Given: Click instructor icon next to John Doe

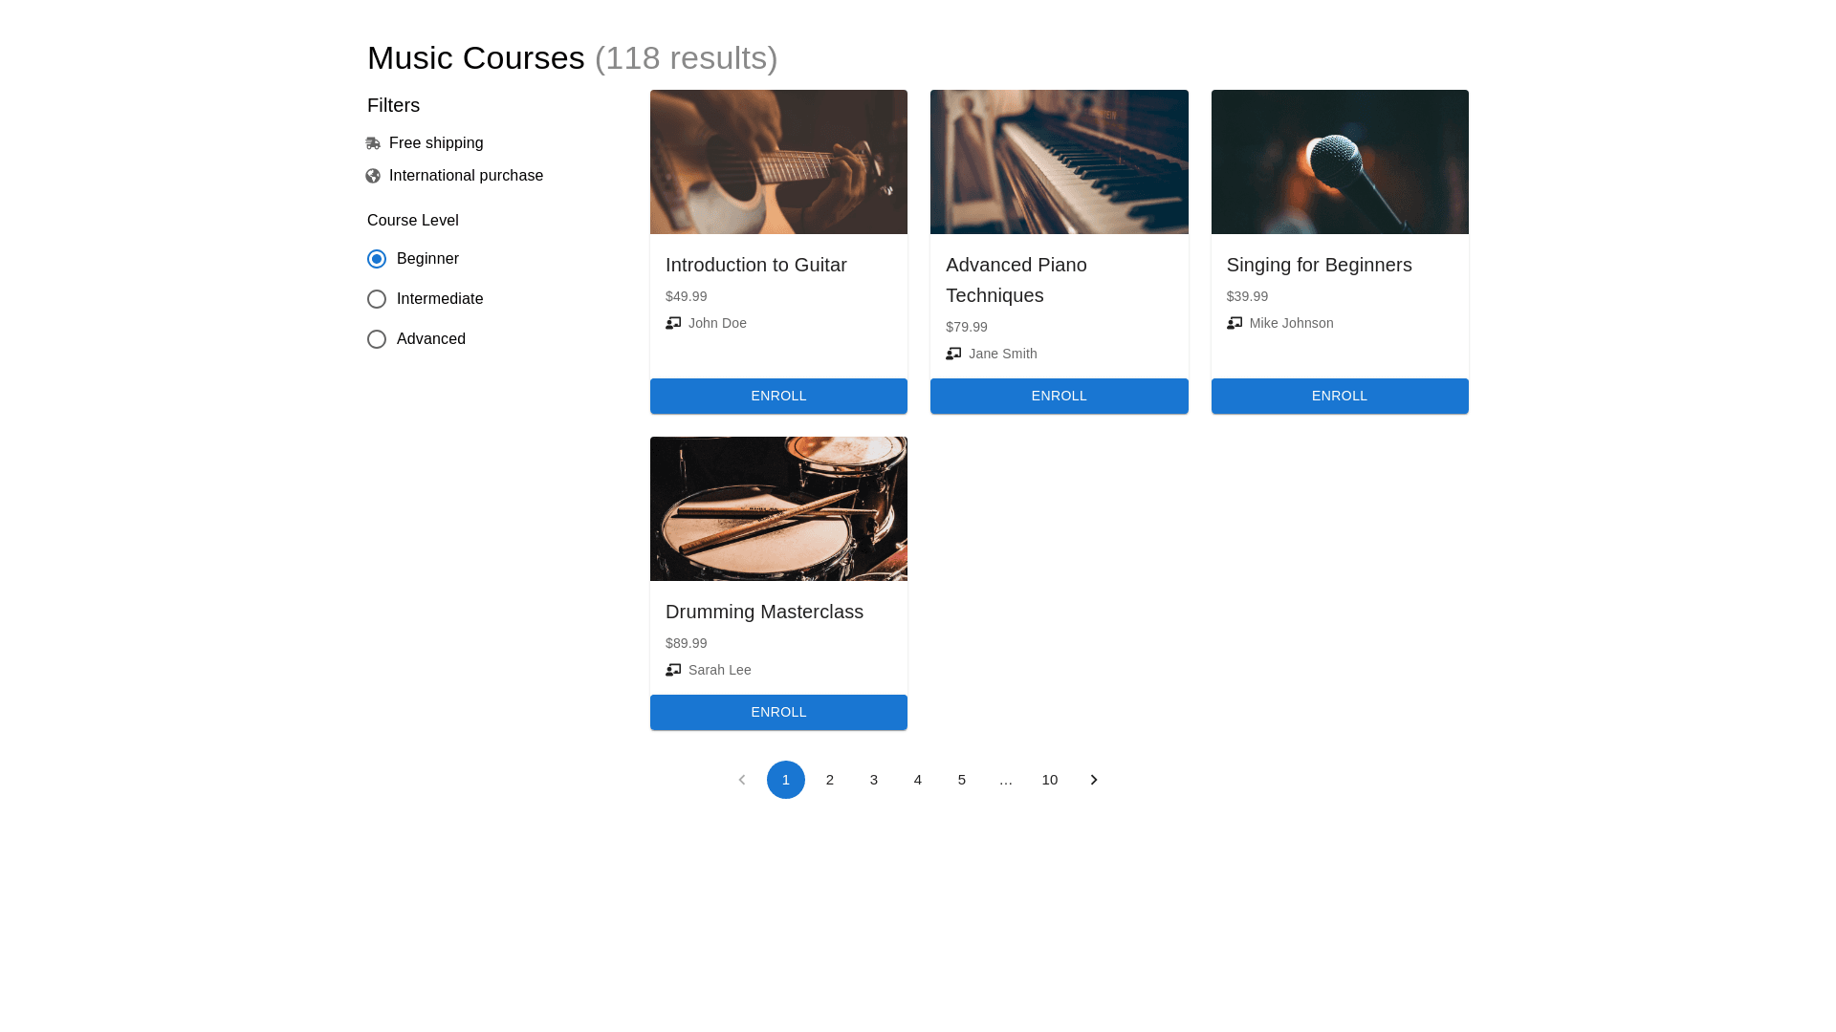Looking at the screenshot, I should click(x=673, y=323).
